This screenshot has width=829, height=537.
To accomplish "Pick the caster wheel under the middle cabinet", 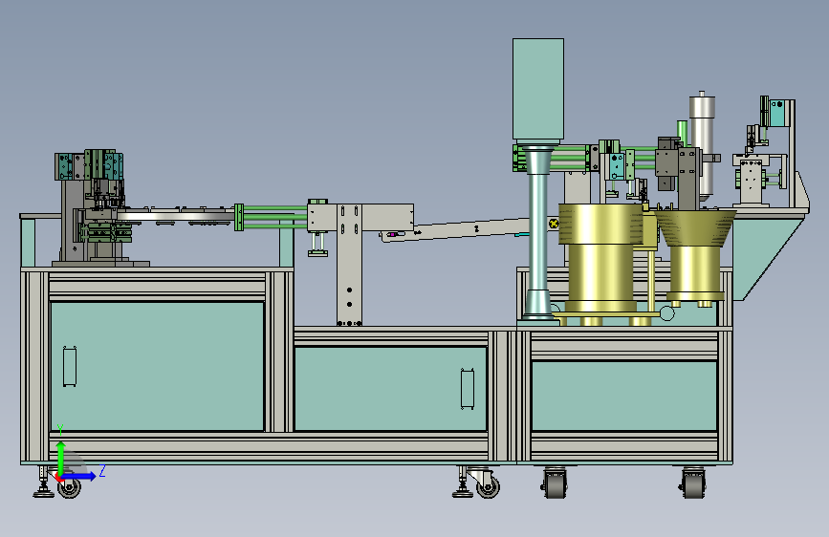I will pyautogui.click(x=488, y=486).
